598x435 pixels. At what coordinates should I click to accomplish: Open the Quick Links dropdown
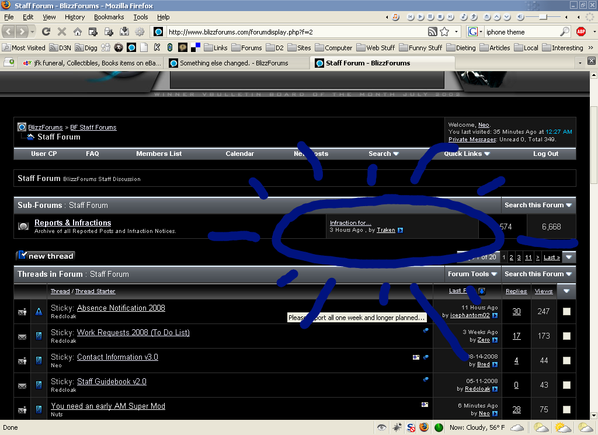pyautogui.click(x=467, y=154)
